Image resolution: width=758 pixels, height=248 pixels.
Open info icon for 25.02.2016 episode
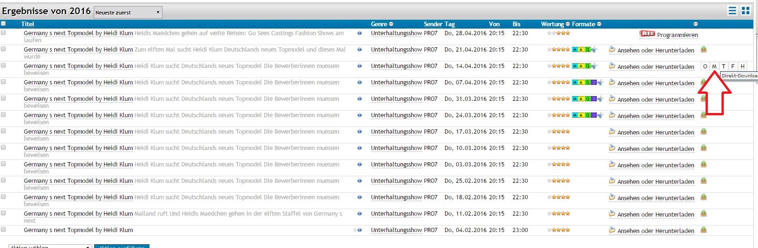359,181
